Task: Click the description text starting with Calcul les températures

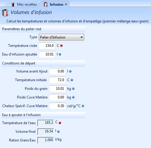Action: (x=77, y=21)
